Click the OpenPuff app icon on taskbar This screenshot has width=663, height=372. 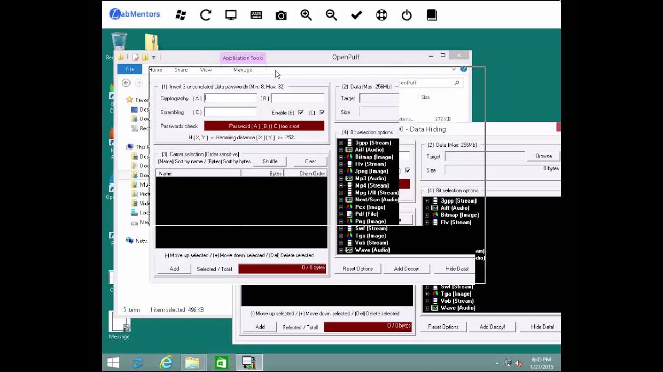[x=249, y=363]
